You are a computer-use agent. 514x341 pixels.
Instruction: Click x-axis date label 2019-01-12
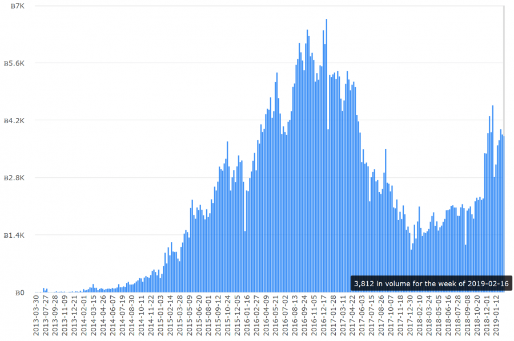(x=496, y=315)
